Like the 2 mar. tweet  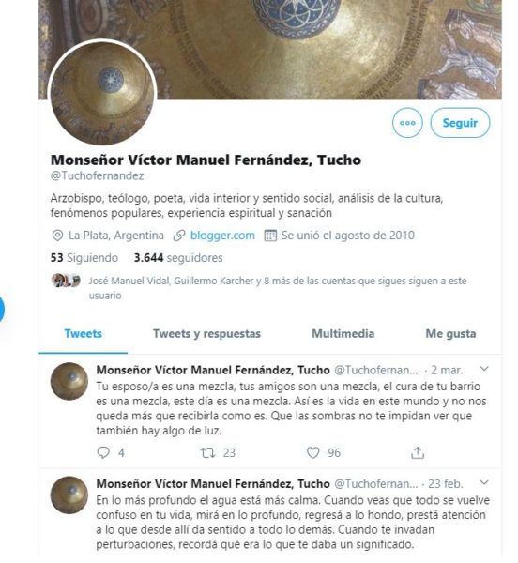[312, 452]
